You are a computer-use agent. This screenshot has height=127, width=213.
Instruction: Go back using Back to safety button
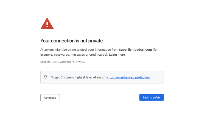coord(152,98)
